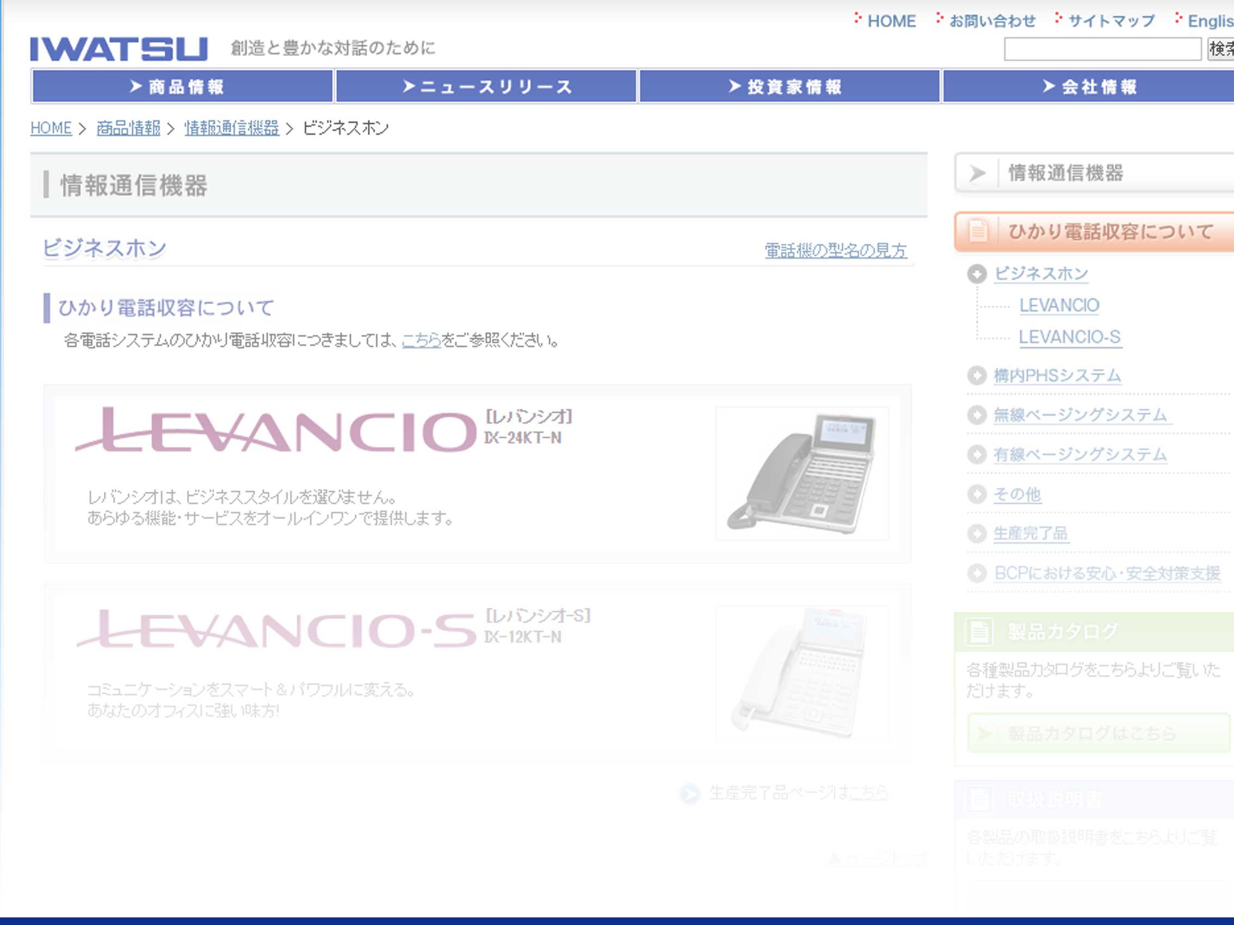Open the お問い合わせ contact link
The width and height of the screenshot is (1234, 925).
(992, 21)
